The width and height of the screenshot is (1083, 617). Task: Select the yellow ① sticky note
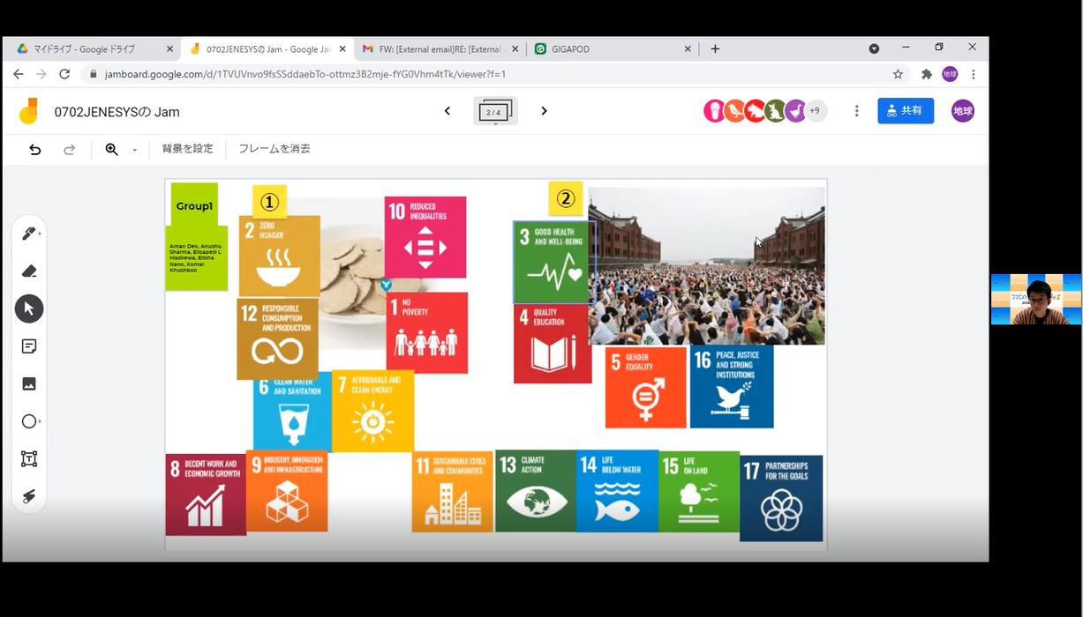coord(269,201)
